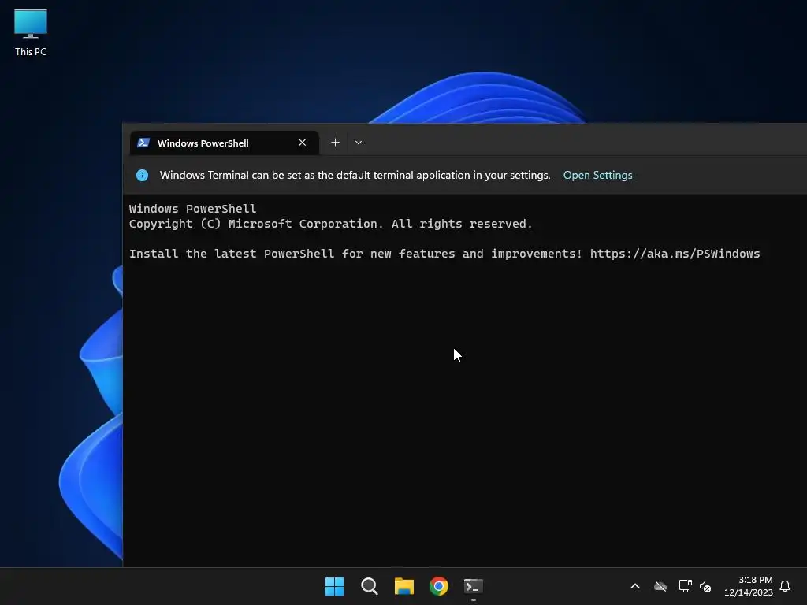Open the network status tray icon
Viewport: 807px width, 605px height.
tap(685, 586)
